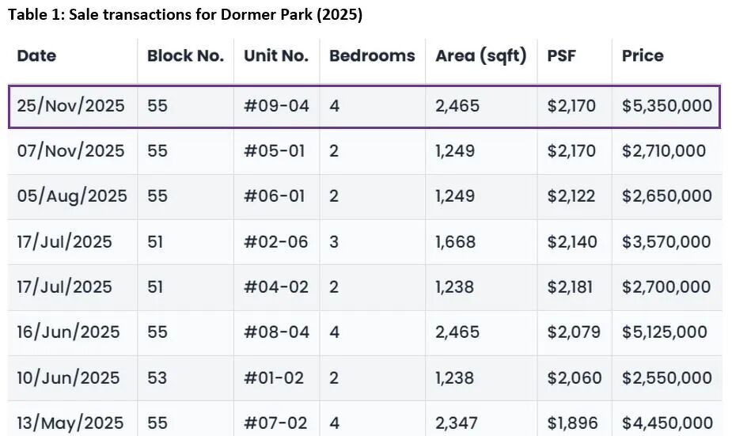Click unit #01-02 cell

tap(273, 378)
